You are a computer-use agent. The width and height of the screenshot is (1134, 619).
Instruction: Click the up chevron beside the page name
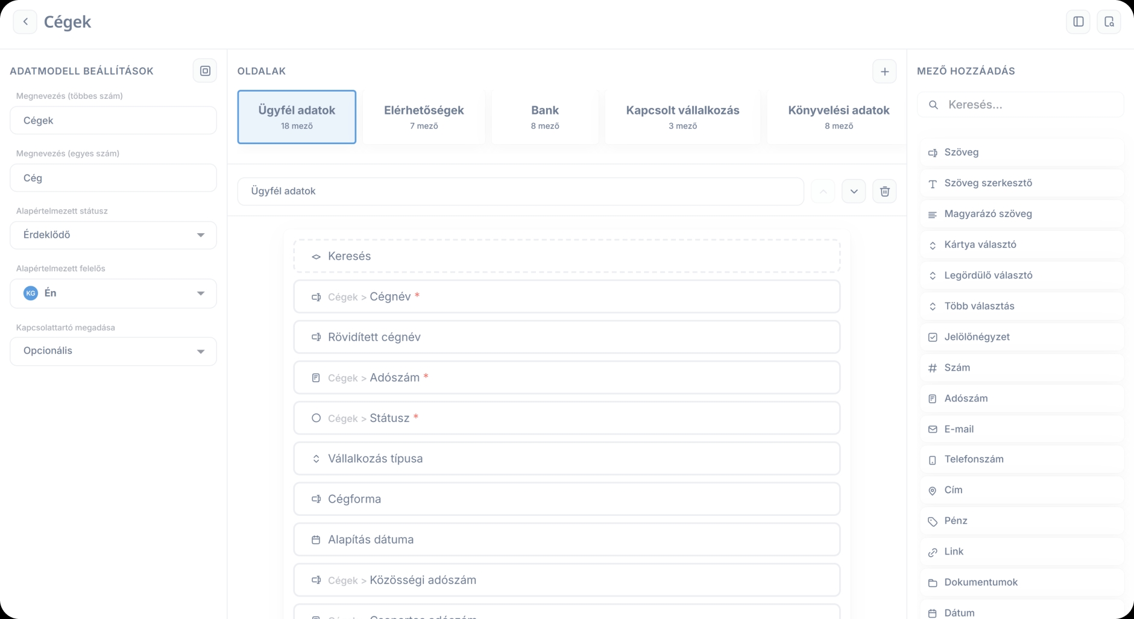pos(824,191)
